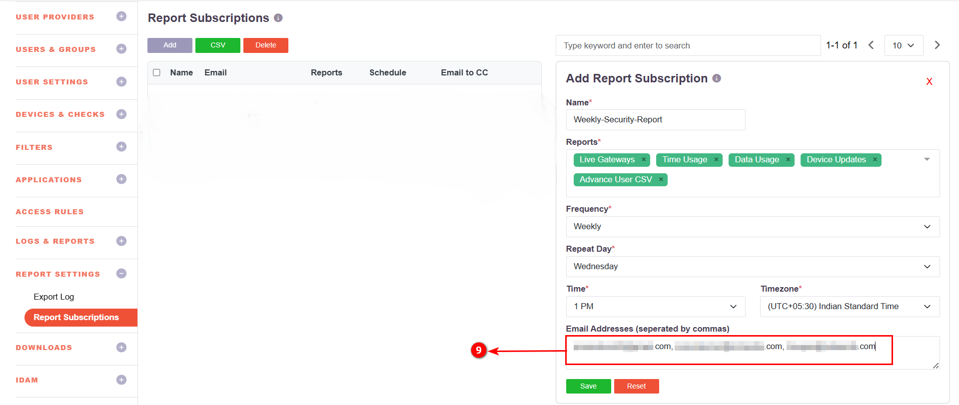
Task: Remove the Device Updates report tag
Action: pos(875,160)
